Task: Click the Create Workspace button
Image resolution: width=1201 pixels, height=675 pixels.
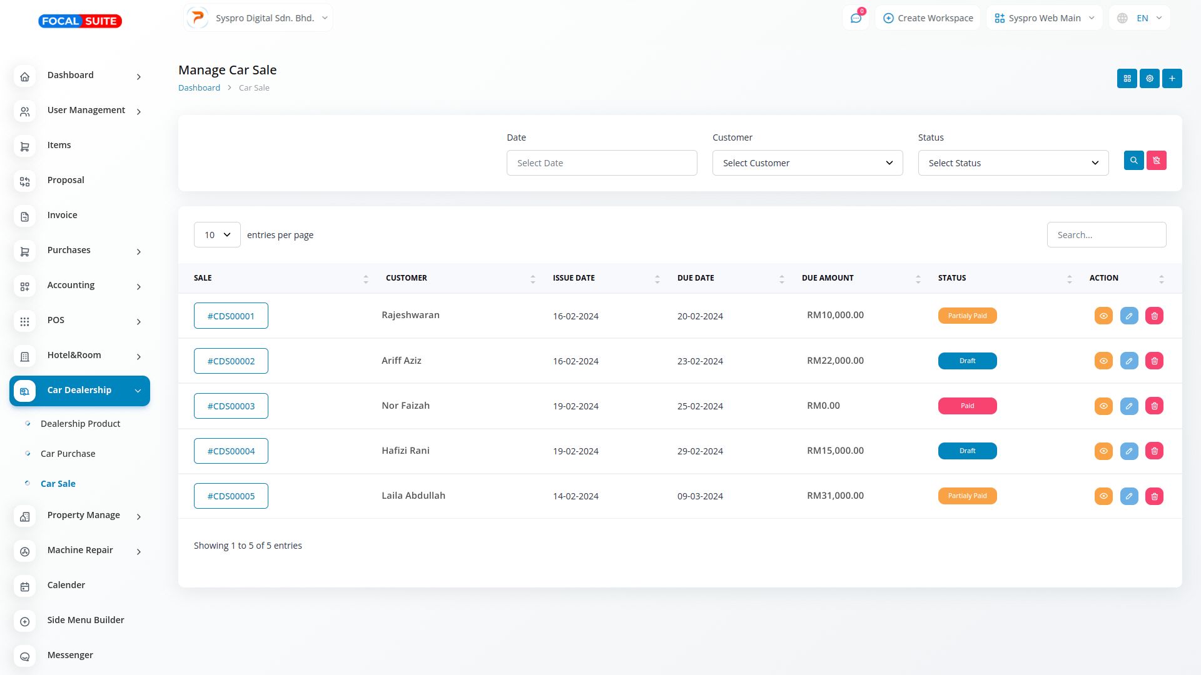Action: 928,18
